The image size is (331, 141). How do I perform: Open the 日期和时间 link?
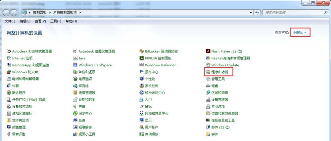click(87, 99)
